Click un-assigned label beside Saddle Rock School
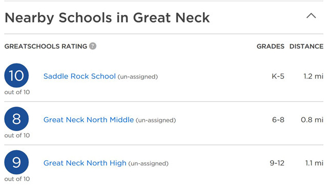The width and height of the screenshot is (333, 188). coord(138,77)
